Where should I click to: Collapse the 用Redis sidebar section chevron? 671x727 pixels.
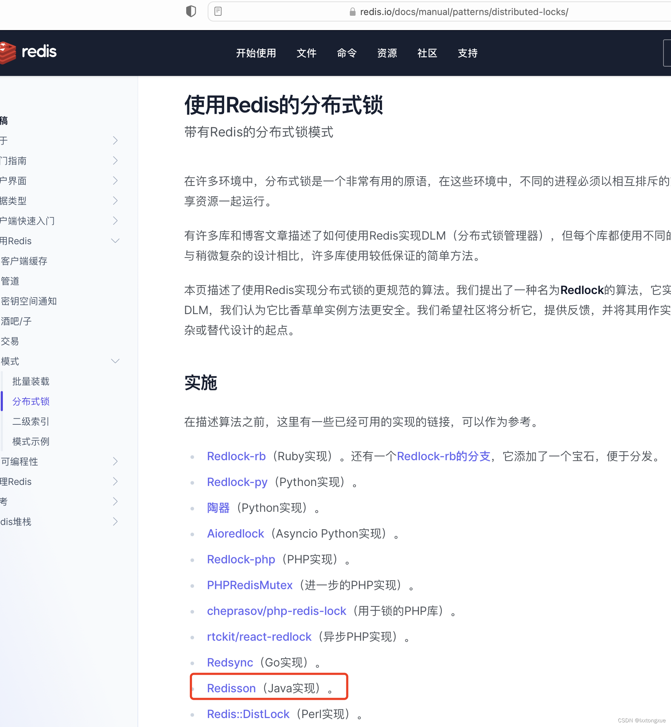click(115, 241)
